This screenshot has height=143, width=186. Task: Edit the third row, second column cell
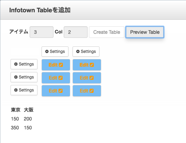tap(87, 91)
